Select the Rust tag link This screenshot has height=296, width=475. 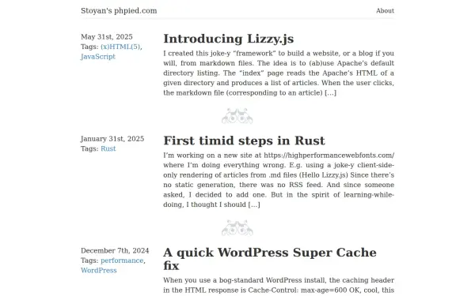(108, 148)
